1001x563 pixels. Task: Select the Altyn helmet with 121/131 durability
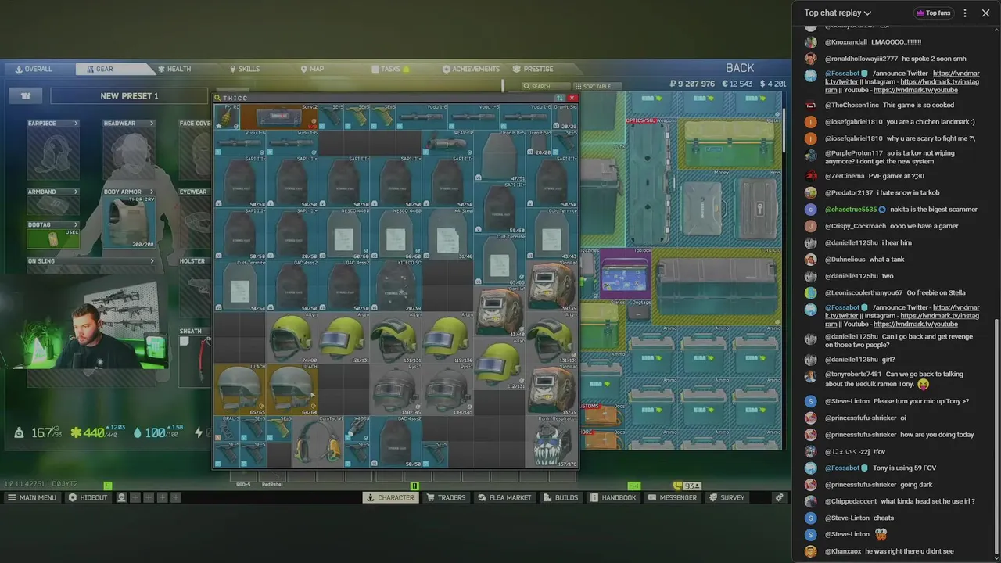pyautogui.click(x=344, y=338)
